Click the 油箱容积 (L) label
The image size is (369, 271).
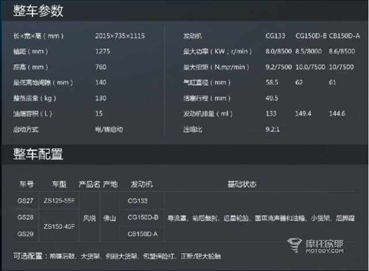(33, 114)
